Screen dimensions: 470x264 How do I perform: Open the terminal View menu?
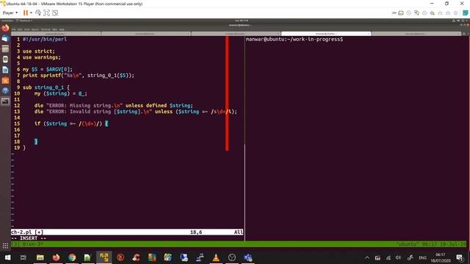26,29
